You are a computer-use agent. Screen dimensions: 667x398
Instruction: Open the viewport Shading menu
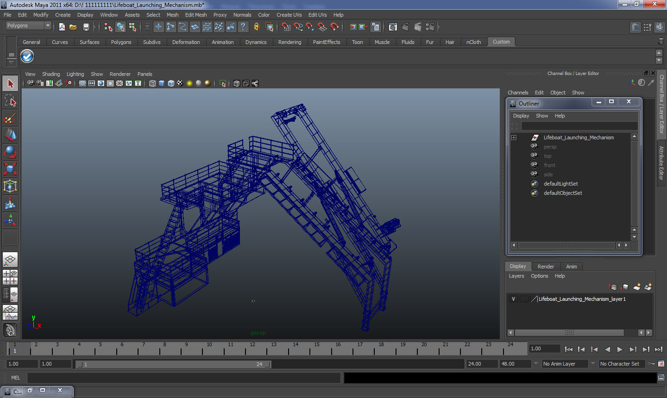[51, 74]
